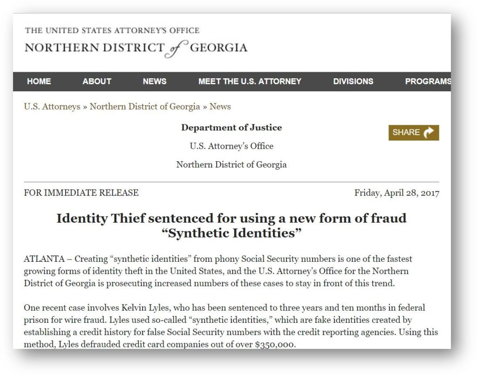The width and height of the screenshot is (477, 375).
Task: Follow the U.S. Attorneys breadcrumb link
Action: 52,107
